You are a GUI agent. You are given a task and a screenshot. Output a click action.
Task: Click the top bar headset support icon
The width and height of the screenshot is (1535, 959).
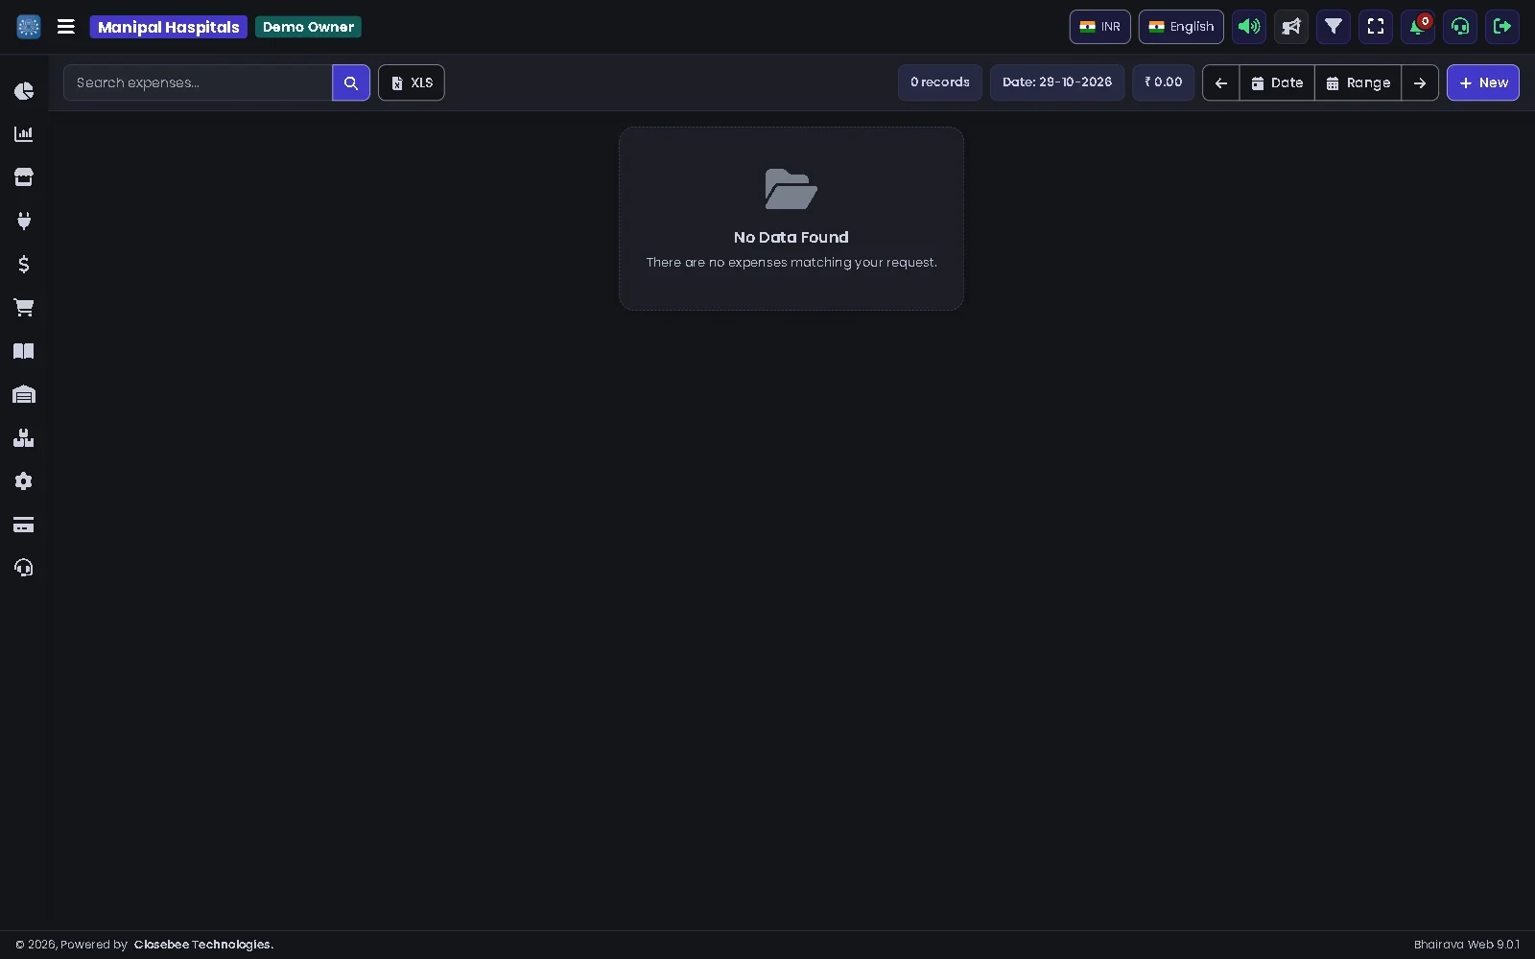[x=1460, y=27]
